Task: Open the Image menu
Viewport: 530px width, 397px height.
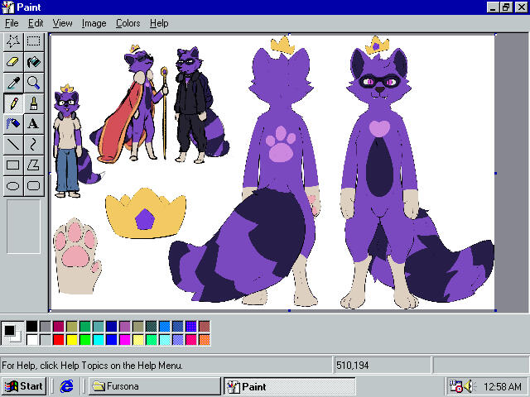Action: coord(94,23)
